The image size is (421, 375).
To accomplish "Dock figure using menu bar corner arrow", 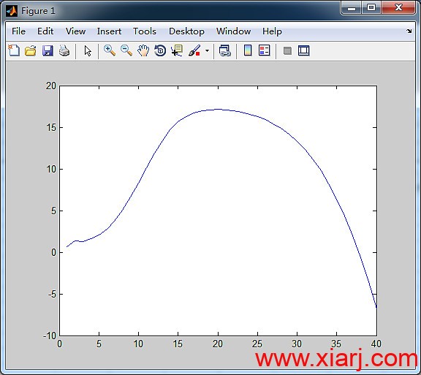I will (x=409, y=31).
